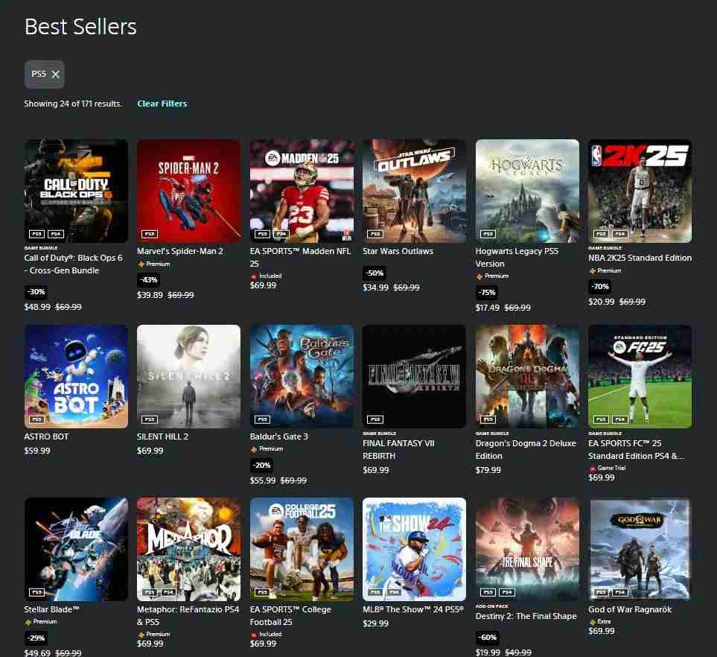Click the Game Trial icon under EA SPORTS FC 25

point(592,469)
